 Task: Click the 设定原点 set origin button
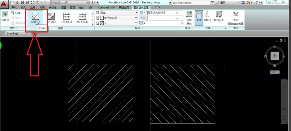click(x=189, y=18)
